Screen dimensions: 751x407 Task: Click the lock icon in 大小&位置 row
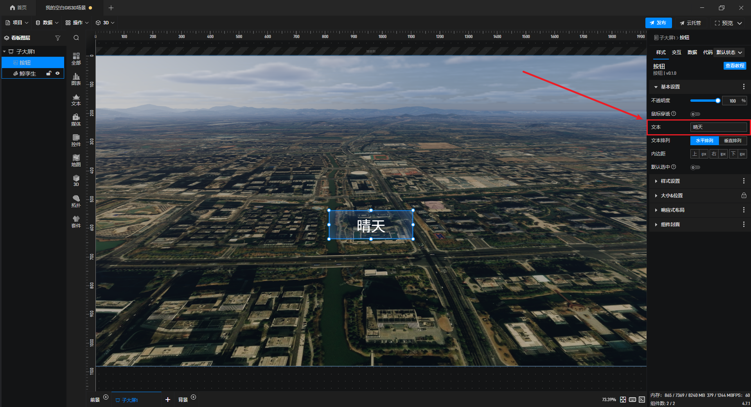click(x=744, y=195)
